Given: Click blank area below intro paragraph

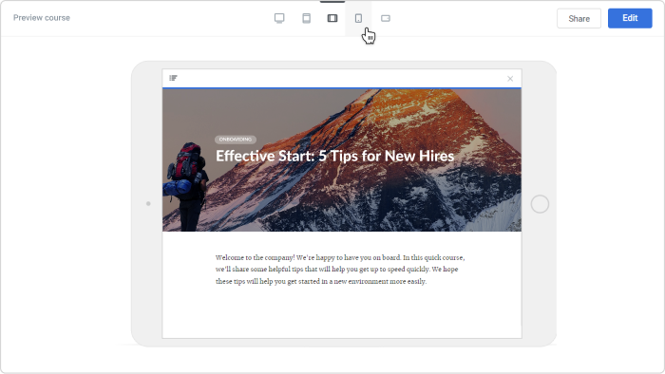Looking at the screenshot, I should click(342, 313).
